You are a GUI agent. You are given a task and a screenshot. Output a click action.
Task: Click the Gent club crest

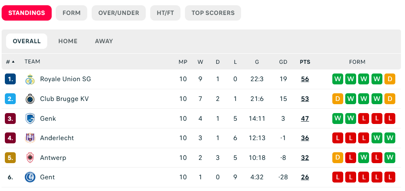pyautogui.click(x=30, y=177)
